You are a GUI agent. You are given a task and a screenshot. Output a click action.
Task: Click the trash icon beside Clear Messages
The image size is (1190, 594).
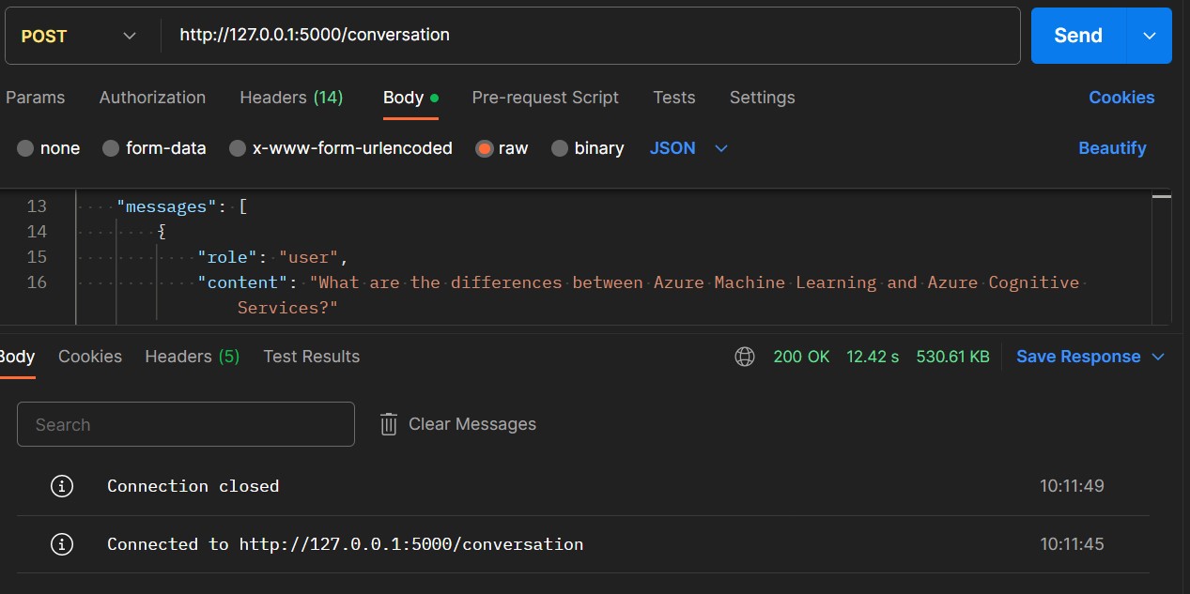pos(388,424)
